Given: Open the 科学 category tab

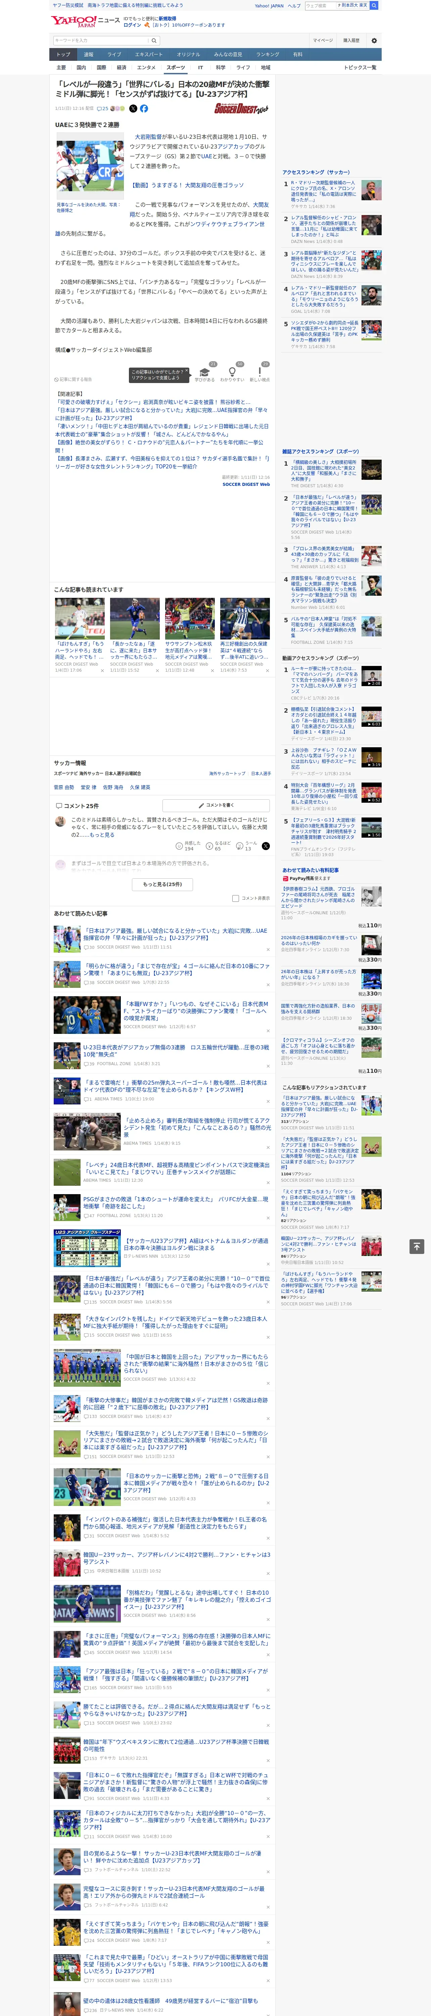Looking at the screenshot, I should [221, 68].
